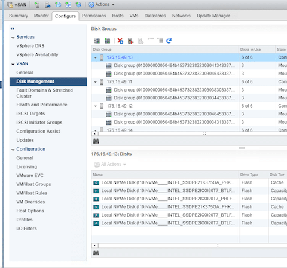
Task: Click the Create New Disk Group icon
Action: (x=107, y=41)
